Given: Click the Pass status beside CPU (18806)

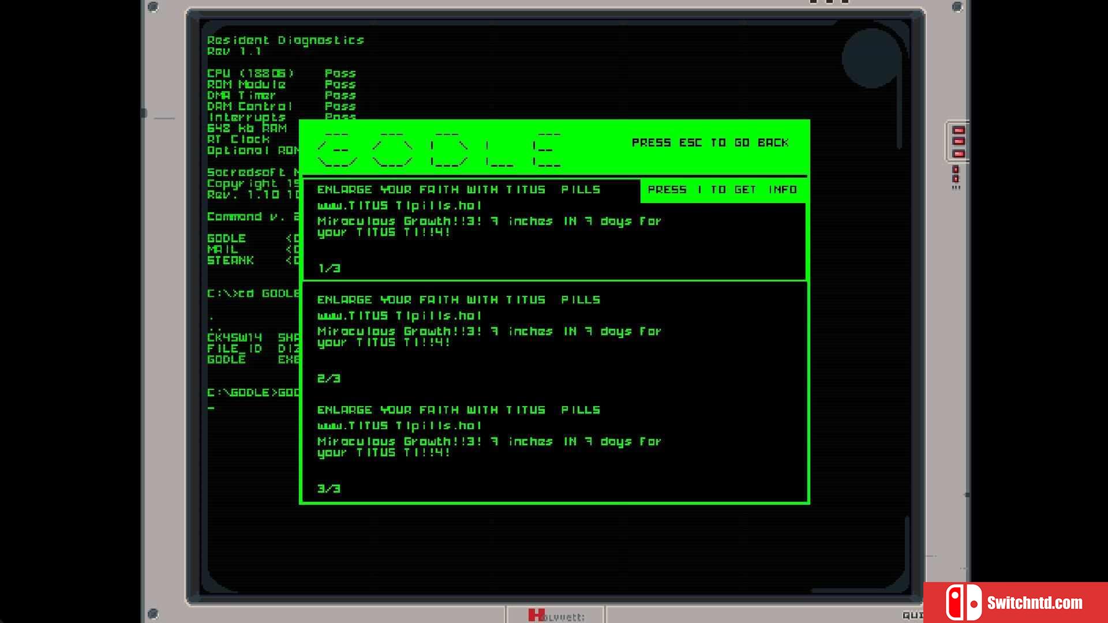Looking at the screenshot, I should 340,73.
